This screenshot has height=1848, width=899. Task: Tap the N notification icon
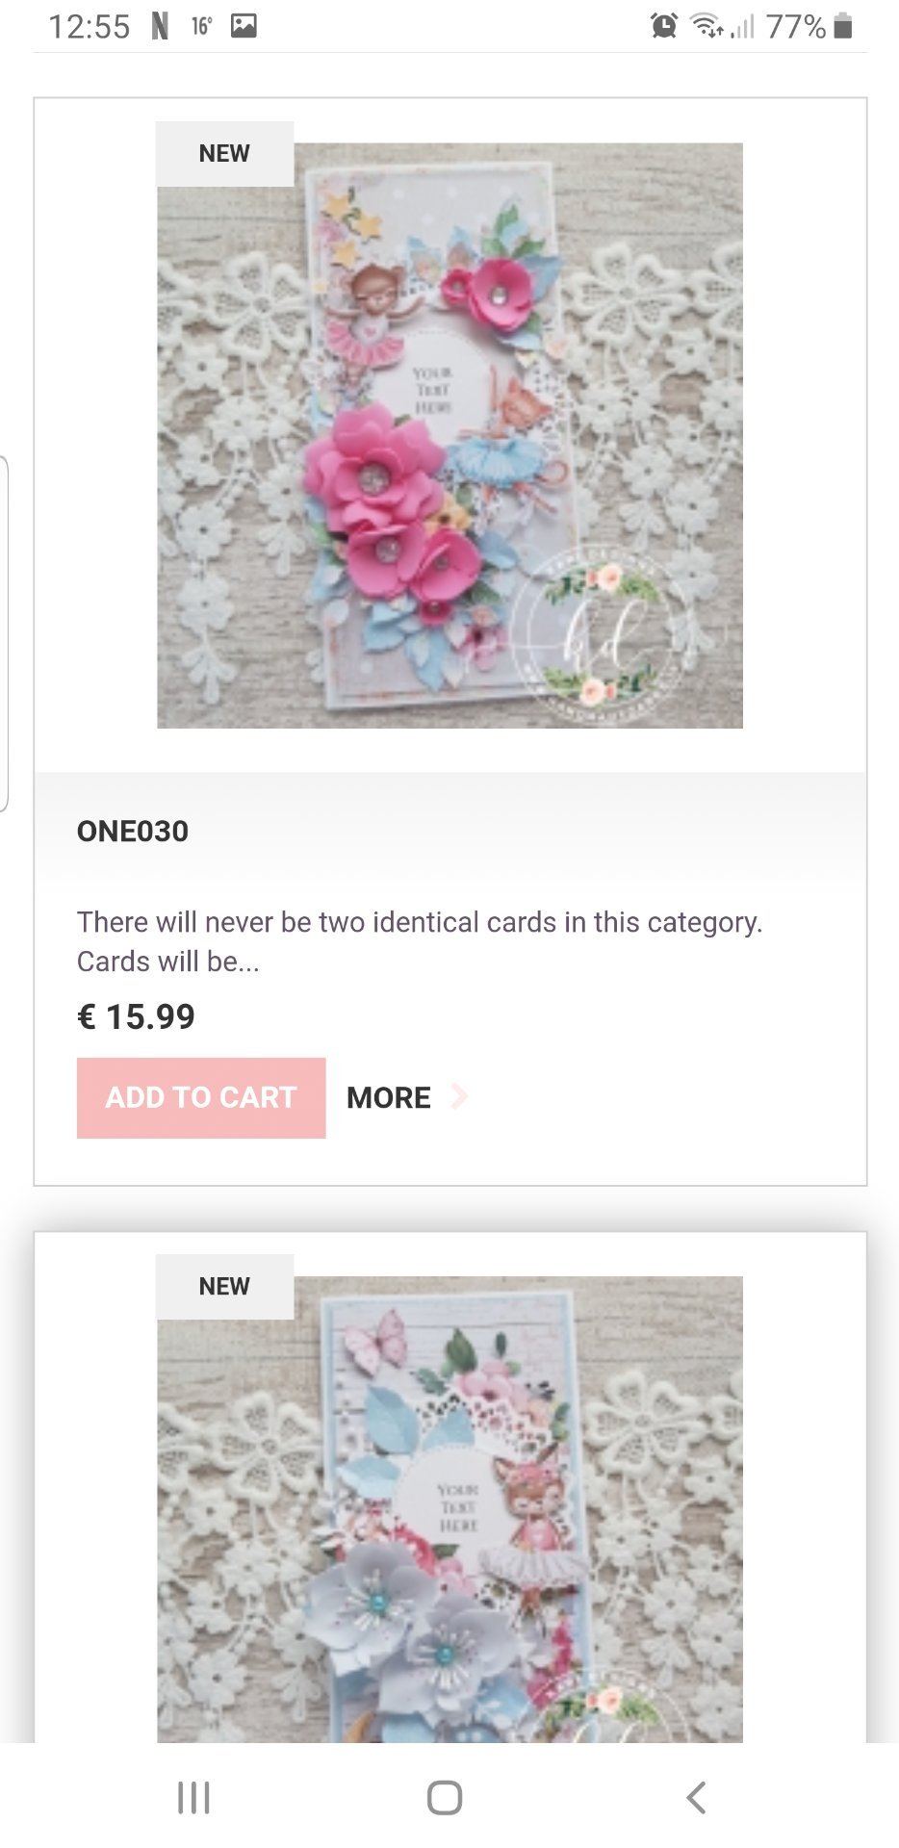pos(160,26)
